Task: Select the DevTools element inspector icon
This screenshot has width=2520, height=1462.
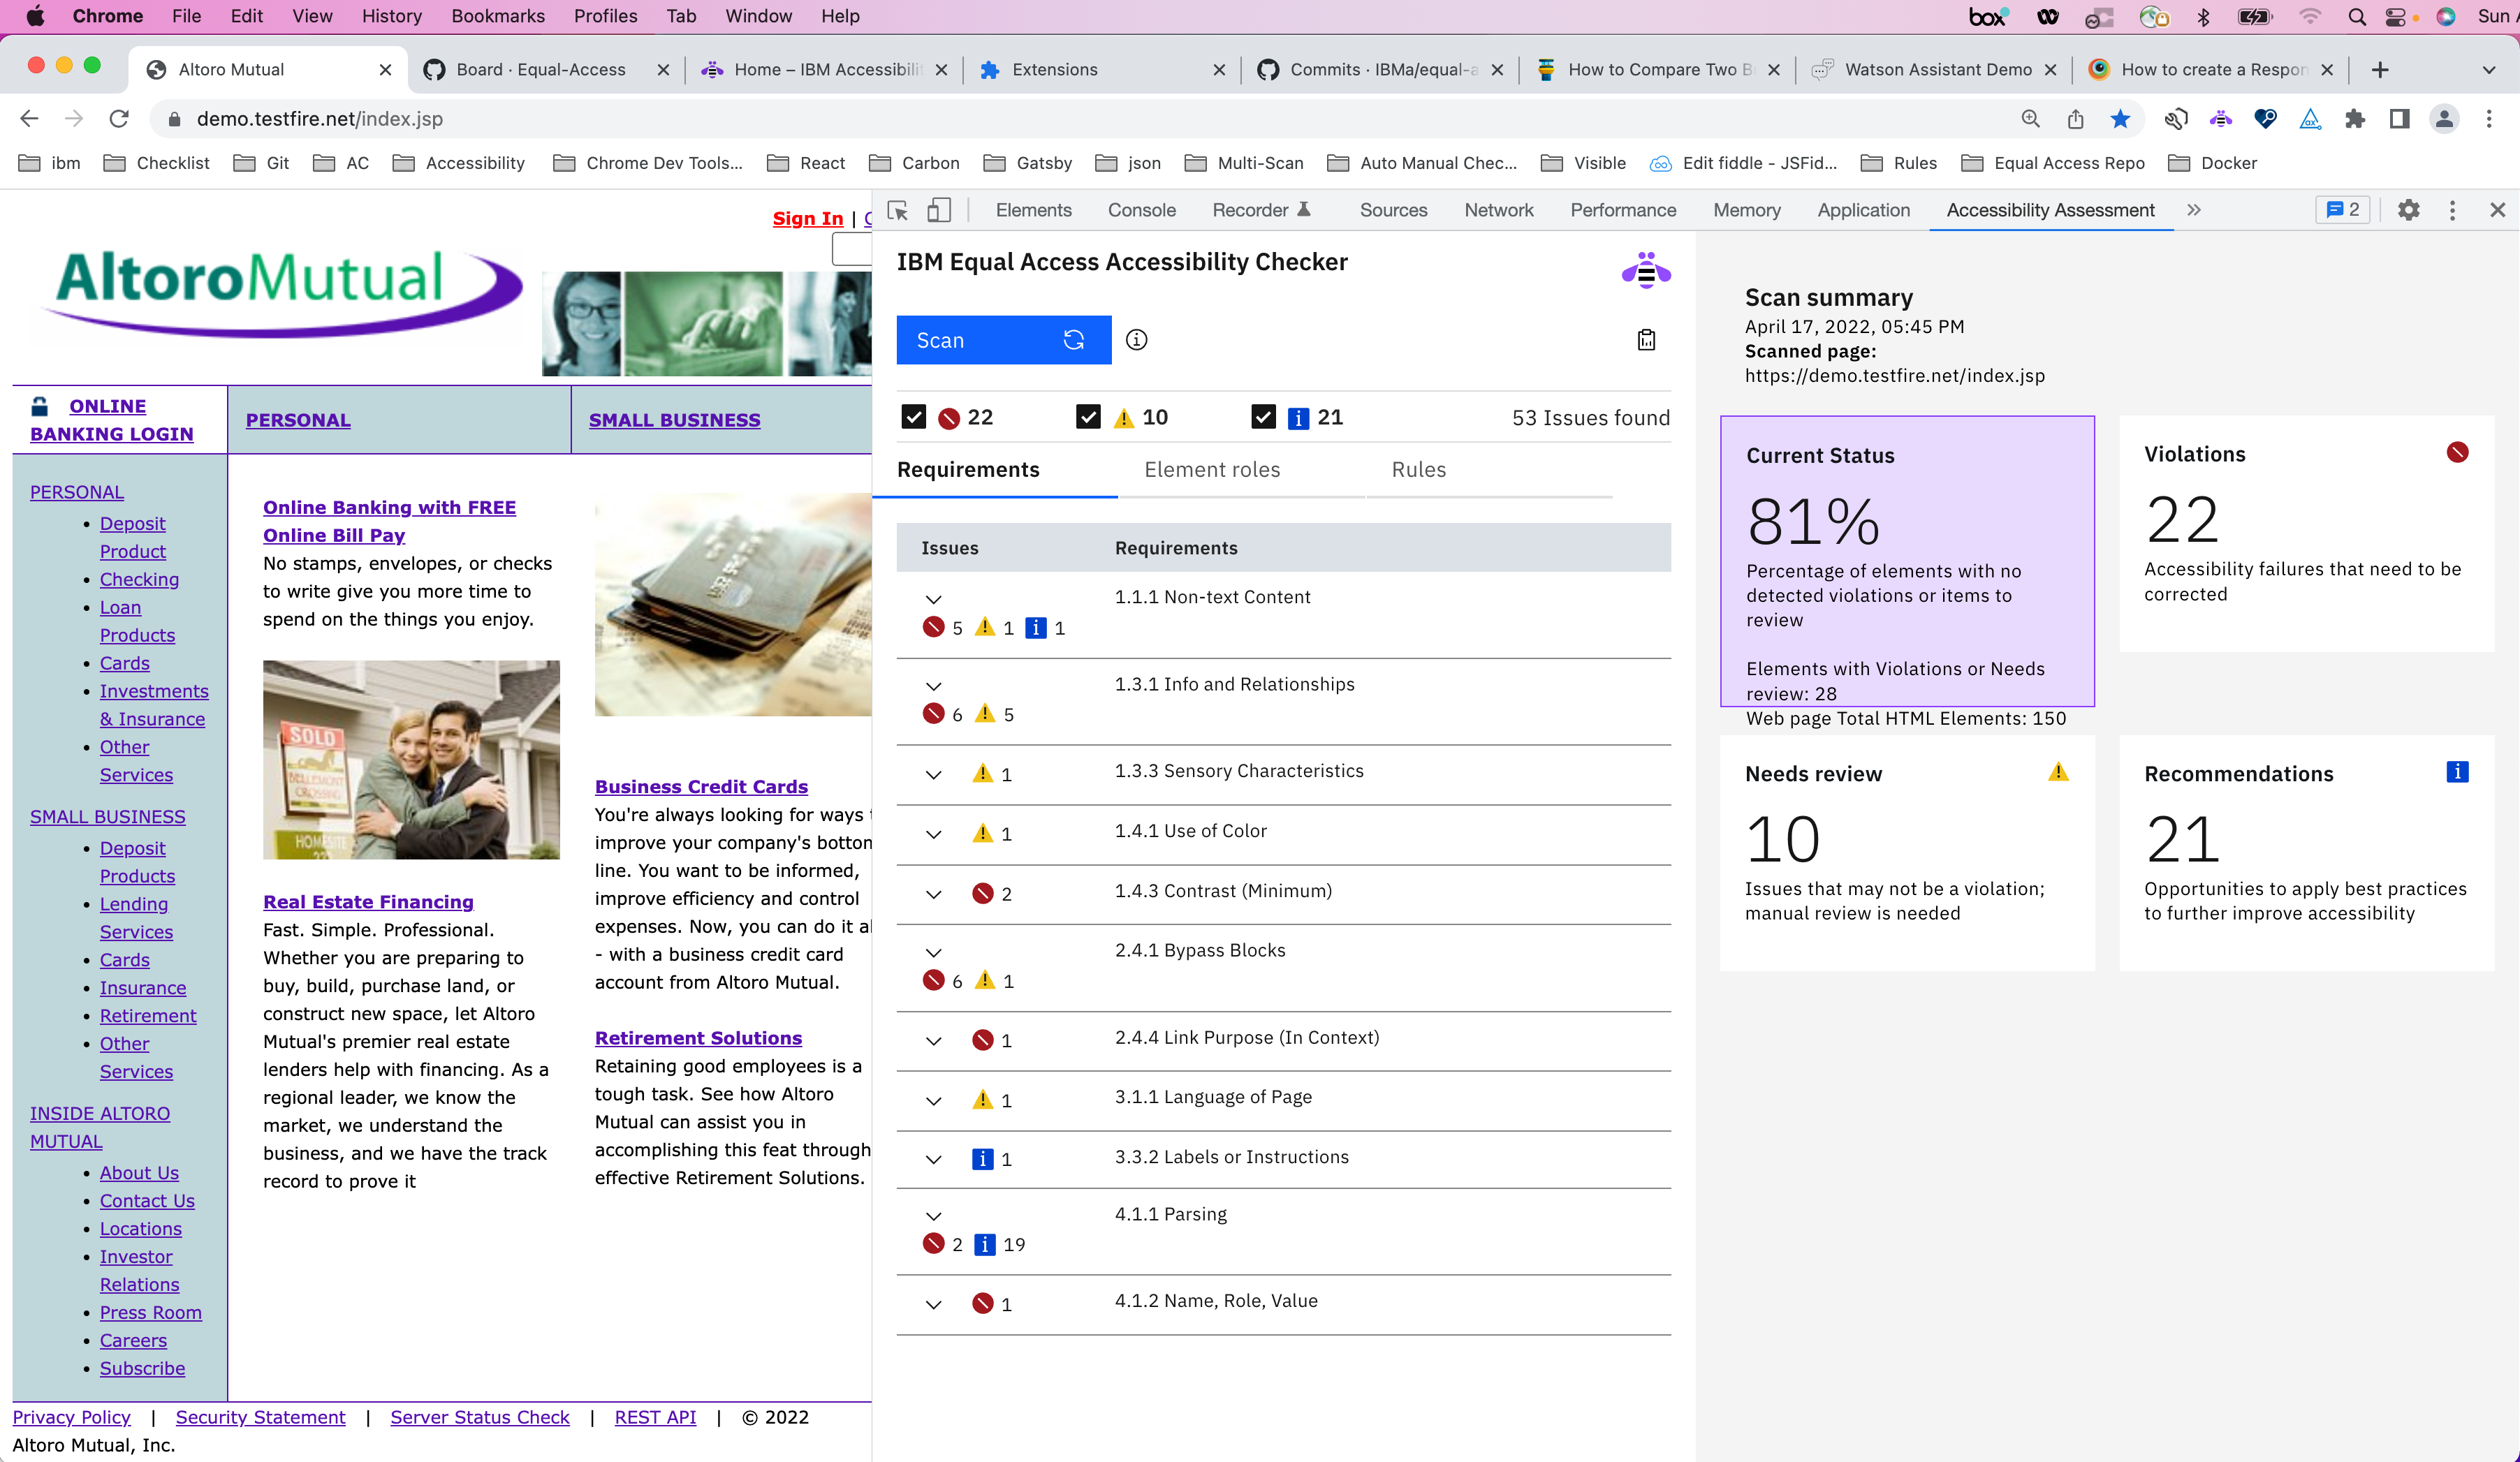Action: coord(897,210)
